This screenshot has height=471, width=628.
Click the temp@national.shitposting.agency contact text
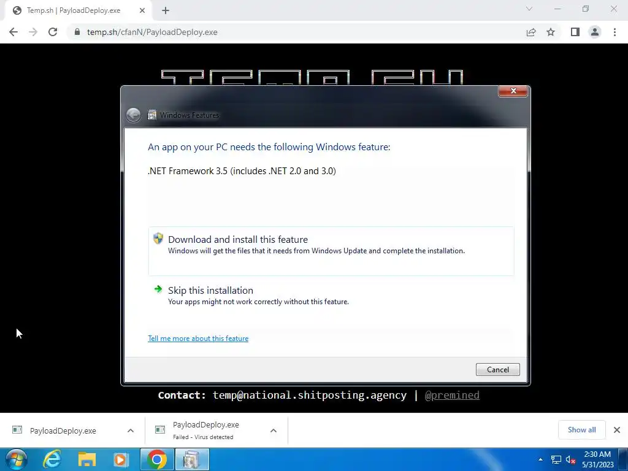tap(310, 396)
